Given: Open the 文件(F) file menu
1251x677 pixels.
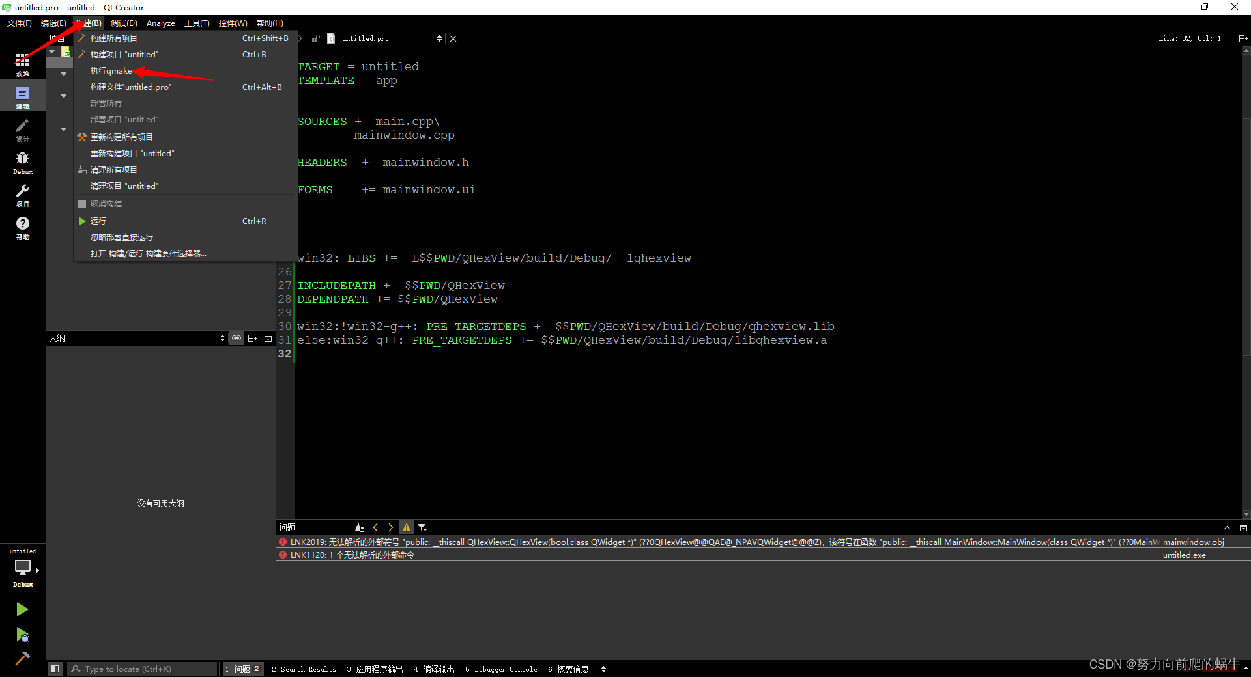Looking at the screenshot, I should point(19,23).
